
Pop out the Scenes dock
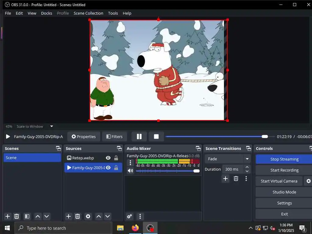click(58, 148)
